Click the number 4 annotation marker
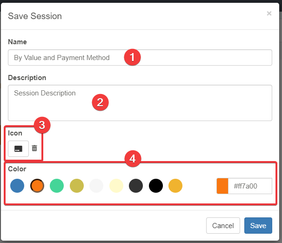Viewport: 282px width, 243px height. coord(133,159)
